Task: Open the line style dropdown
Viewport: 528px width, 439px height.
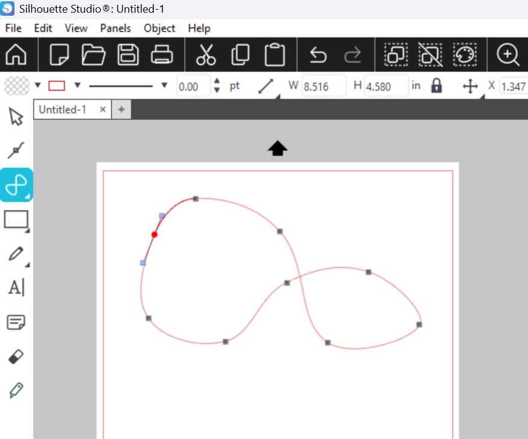Action: pyautogui.click(x=164, y=85)
